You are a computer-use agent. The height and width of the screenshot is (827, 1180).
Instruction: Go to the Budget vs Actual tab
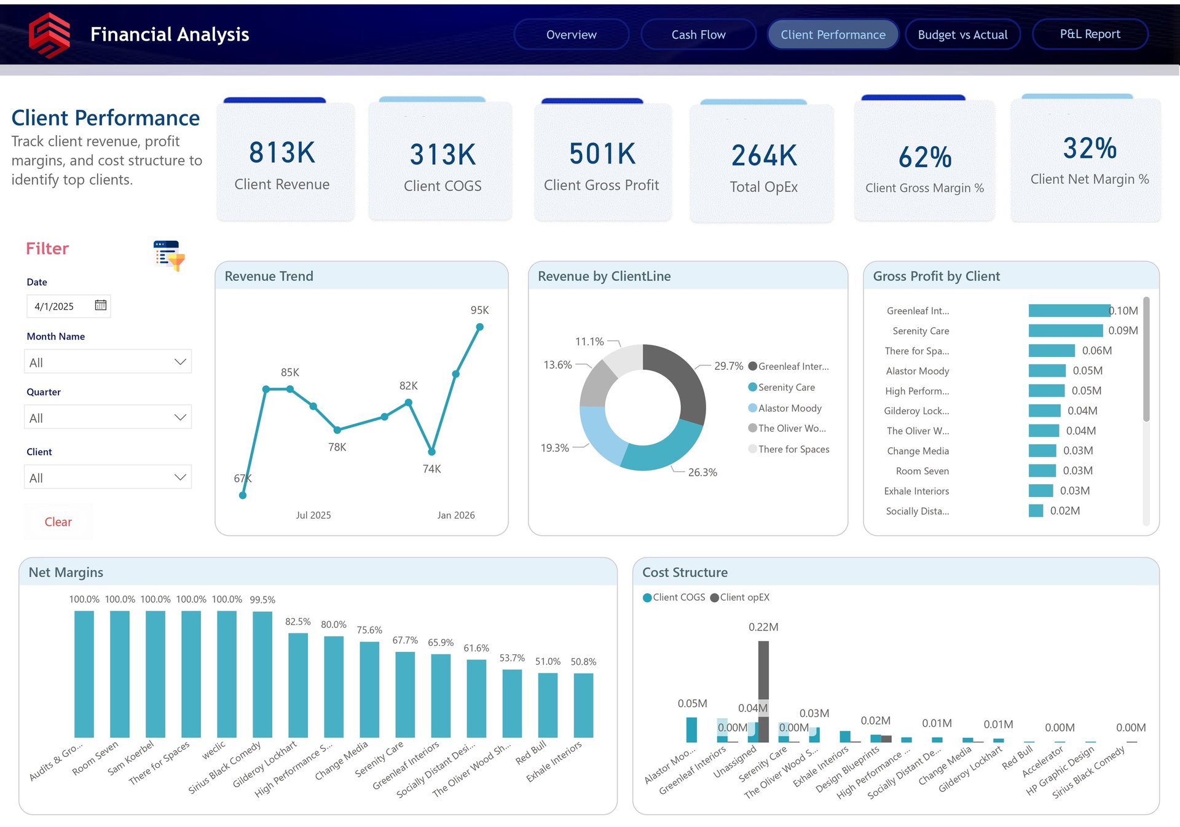(962, 35)
